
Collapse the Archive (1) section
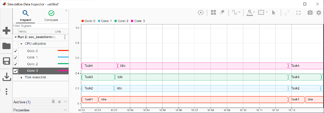[x=65, y=102]
